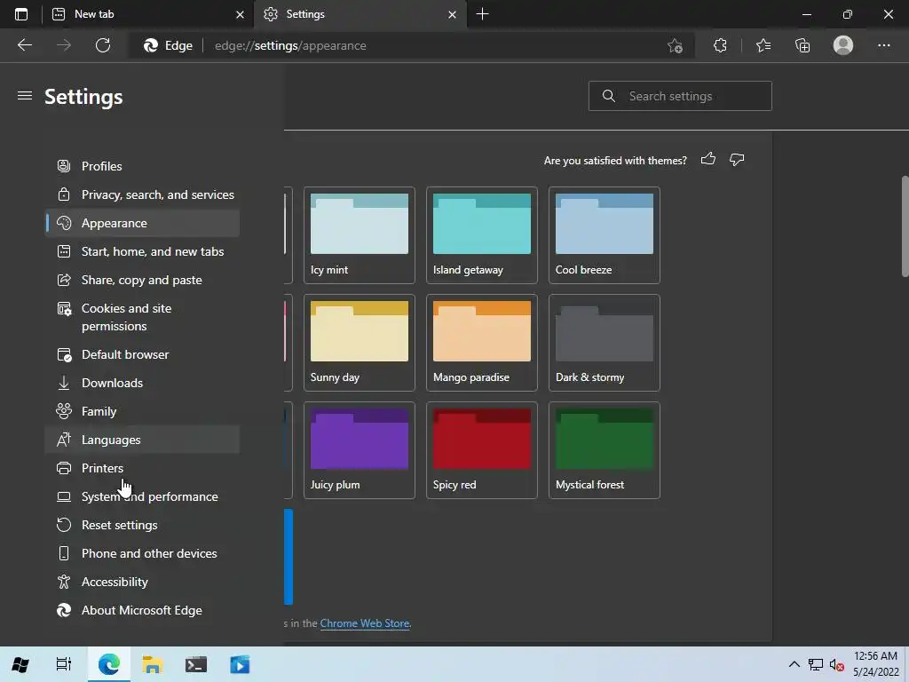This screenshot has height=682, width=909.
Task: Apply the Juicy plum theme
Action: [360, 450]
